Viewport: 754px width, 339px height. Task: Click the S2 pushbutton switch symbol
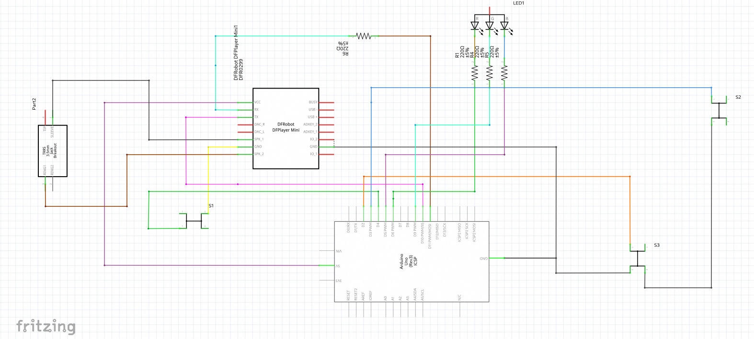tap(719, 110)
